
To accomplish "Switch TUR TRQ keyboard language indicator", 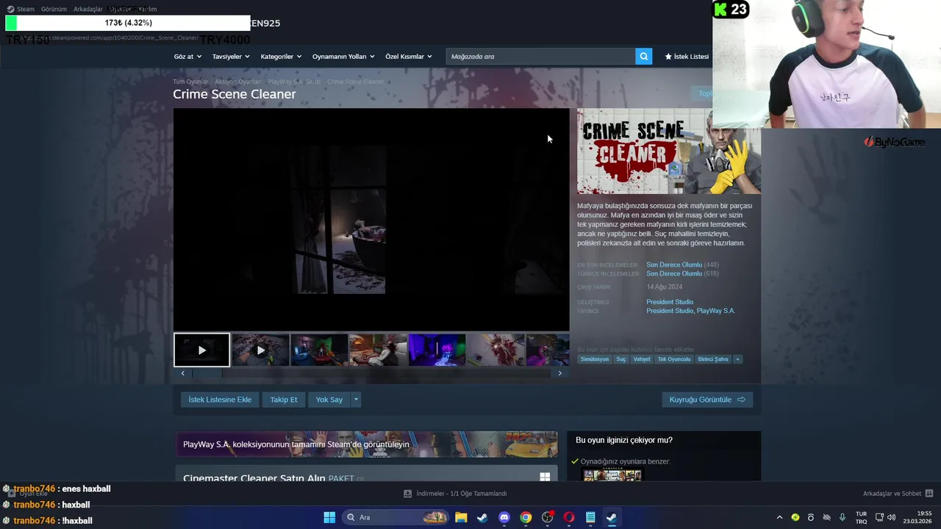I will point(861,517).
